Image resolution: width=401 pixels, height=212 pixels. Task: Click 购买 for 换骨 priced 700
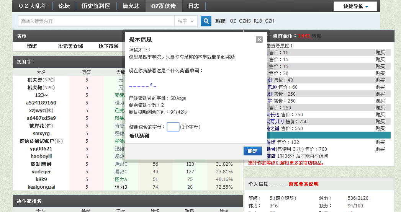click(x=380, y=149)
